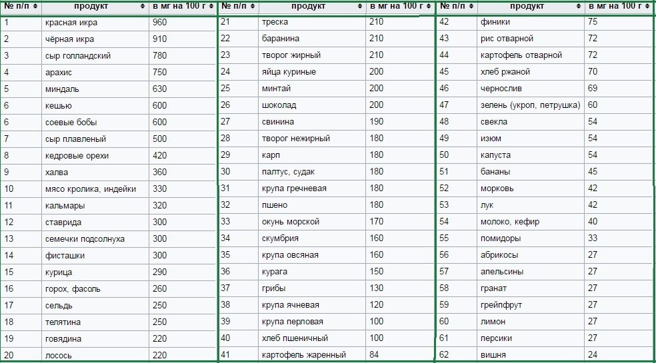Screen dimensions: 656x363
Task: Select the молоко, кефир cell
Action: [531, 222]
